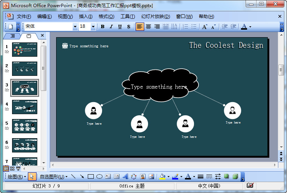This screenshot has height=193, width=287.
Task: Insert picture from file
Action: [151, 176]
